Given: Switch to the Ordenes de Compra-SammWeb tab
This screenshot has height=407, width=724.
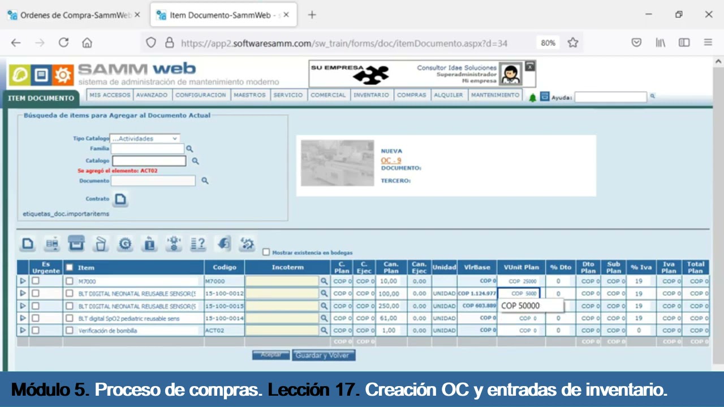Looking at the screenshot, I should click(74, 15).
